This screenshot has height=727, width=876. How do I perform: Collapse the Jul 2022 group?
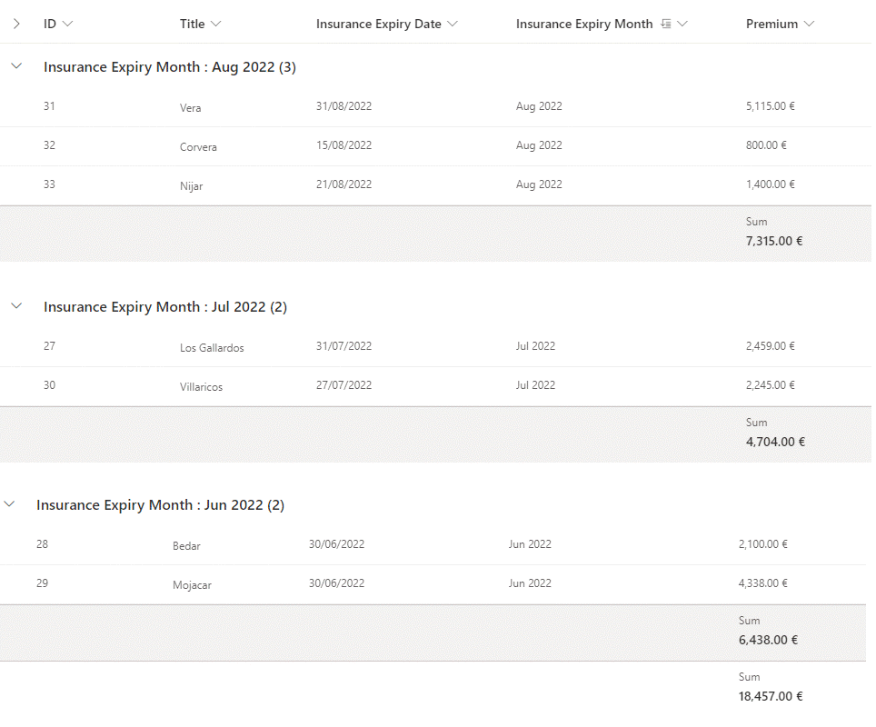(x=16, y=306)
